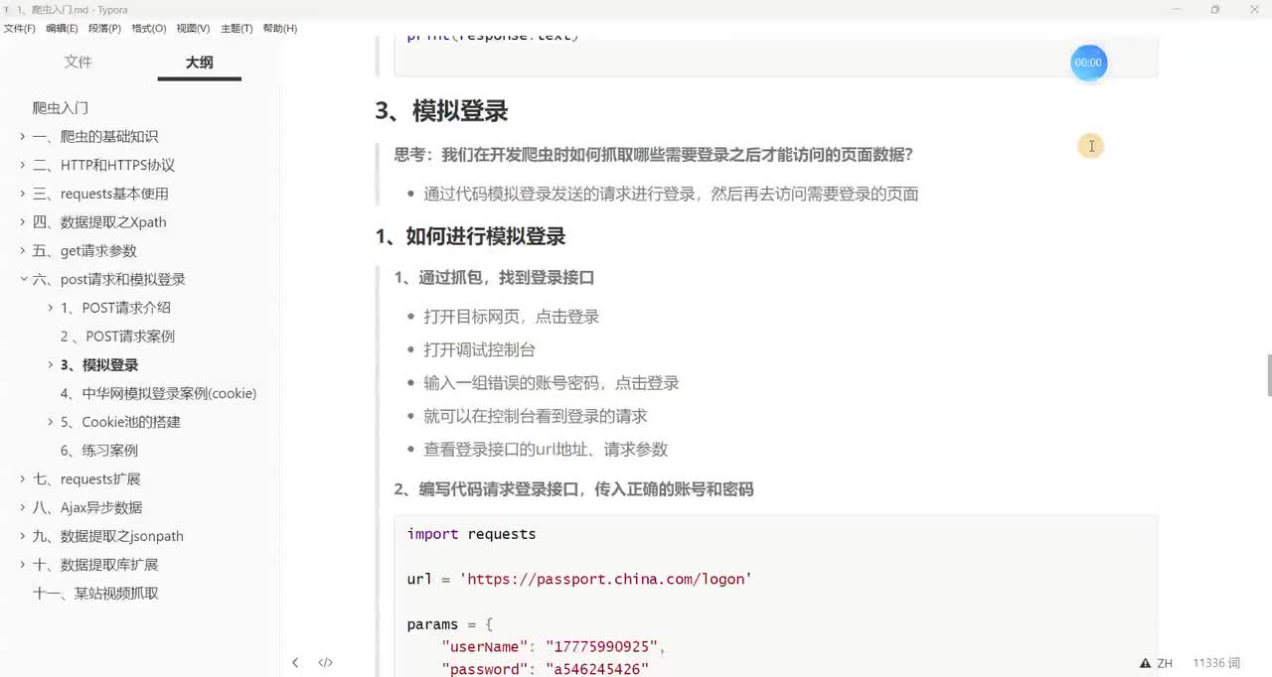Open the 主题(T) menu

237,29
